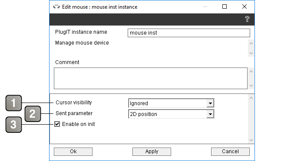Viewport: 304px width, 161px height.
Task: Click inside the Comment text area
Action: click(151, 78)
